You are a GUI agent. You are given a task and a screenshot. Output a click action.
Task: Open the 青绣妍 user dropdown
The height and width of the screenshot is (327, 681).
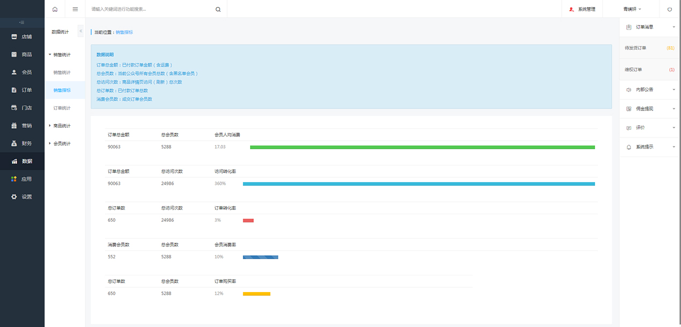pyautogui.click(x=632, y=9)
